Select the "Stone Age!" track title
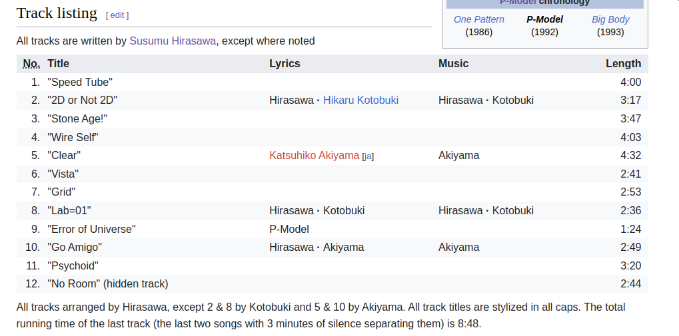The width and height of the screenshot is (679, 336). [77, 119]
